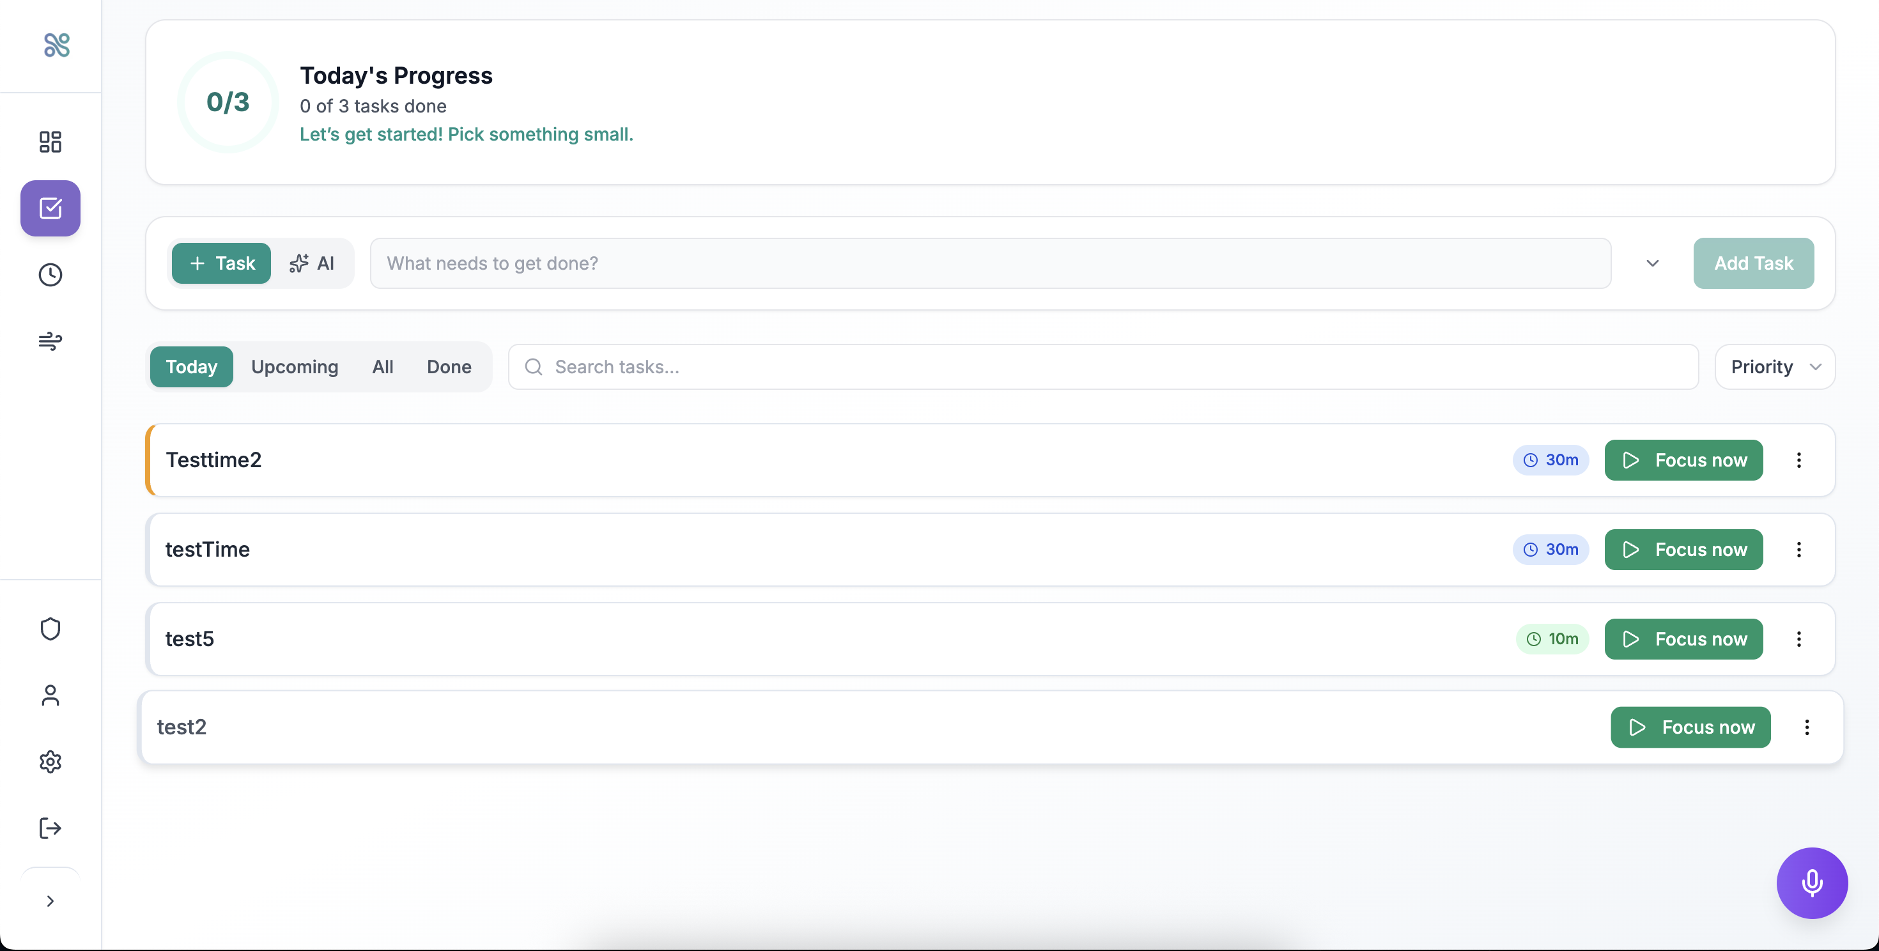Switch to the Done tab
This screenshot has width=1879, height=951.
[x=449, y=367]
